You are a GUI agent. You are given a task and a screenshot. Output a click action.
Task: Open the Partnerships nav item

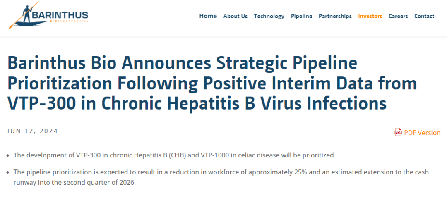point(335,16)
